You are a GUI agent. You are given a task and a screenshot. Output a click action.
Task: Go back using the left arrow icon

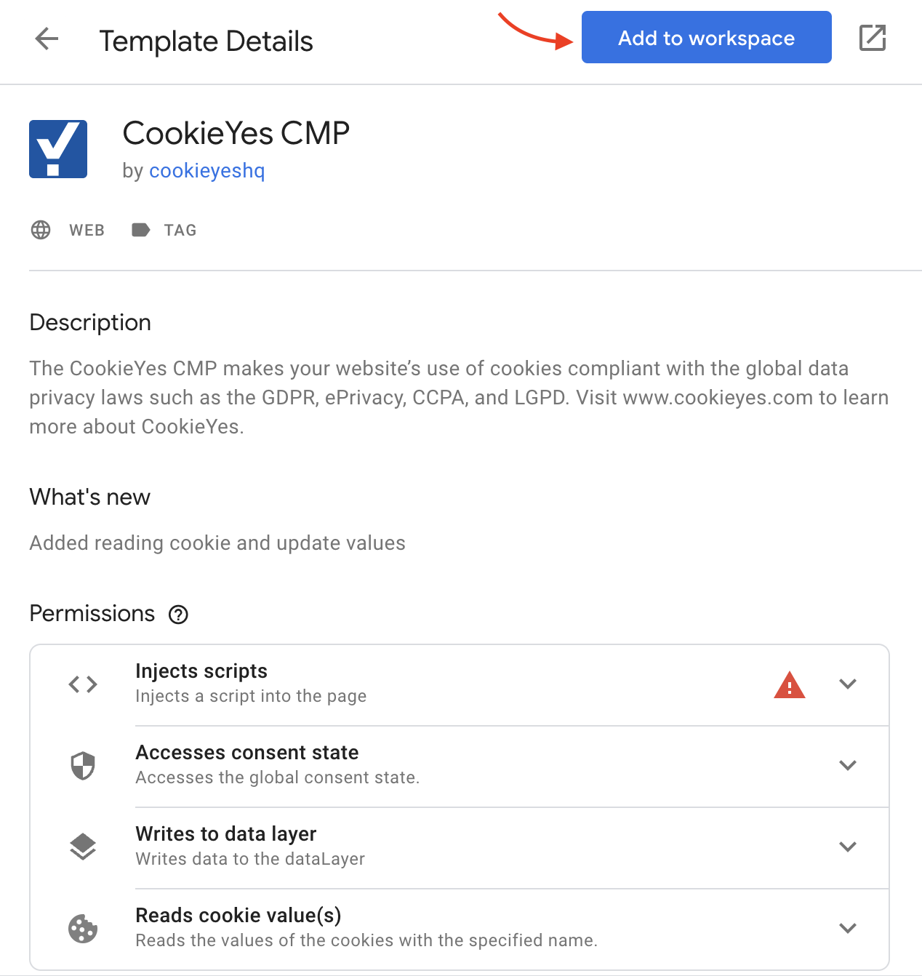(x=47, y=39)
